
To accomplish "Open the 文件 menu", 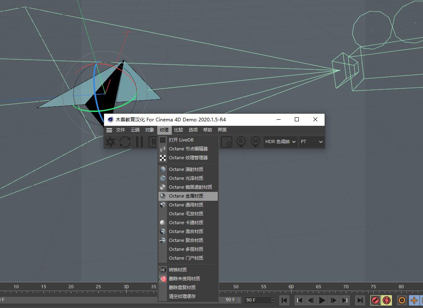I will 121,130.
